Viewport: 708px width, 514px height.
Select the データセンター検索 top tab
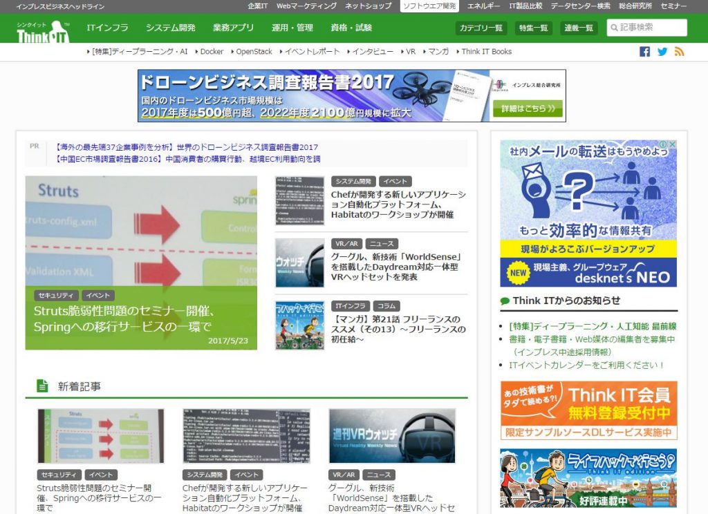580,6
